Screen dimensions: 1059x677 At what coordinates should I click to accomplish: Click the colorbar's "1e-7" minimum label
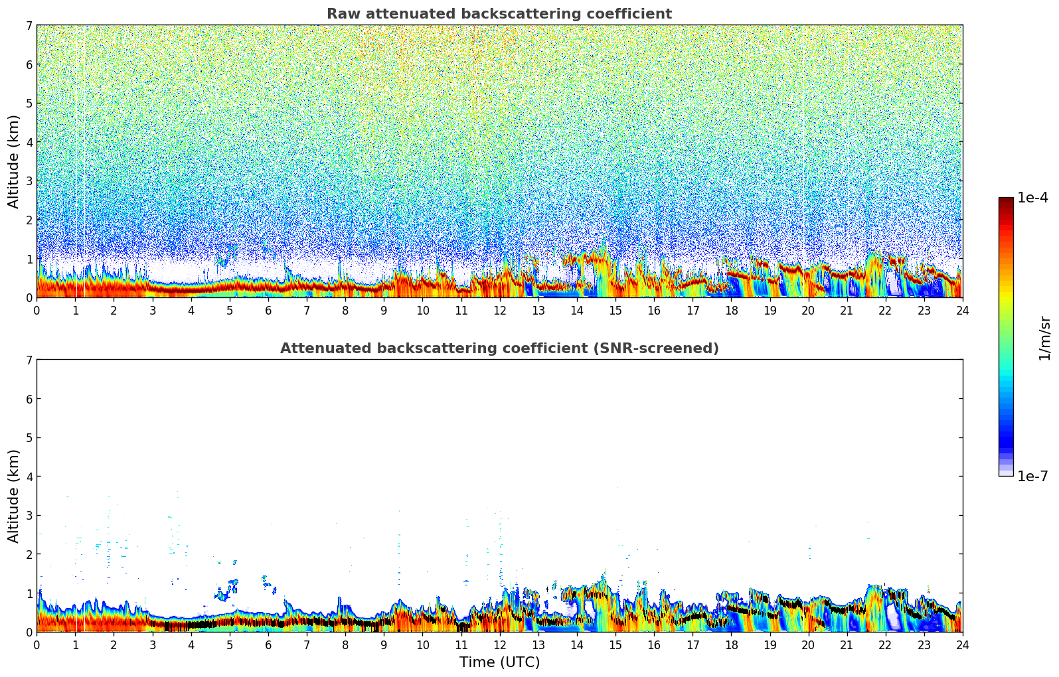pyautogui.click(x=1032, y=477)
